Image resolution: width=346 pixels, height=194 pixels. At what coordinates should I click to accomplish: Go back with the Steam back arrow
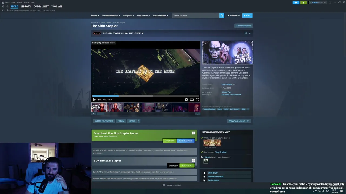tap(3, 6)
